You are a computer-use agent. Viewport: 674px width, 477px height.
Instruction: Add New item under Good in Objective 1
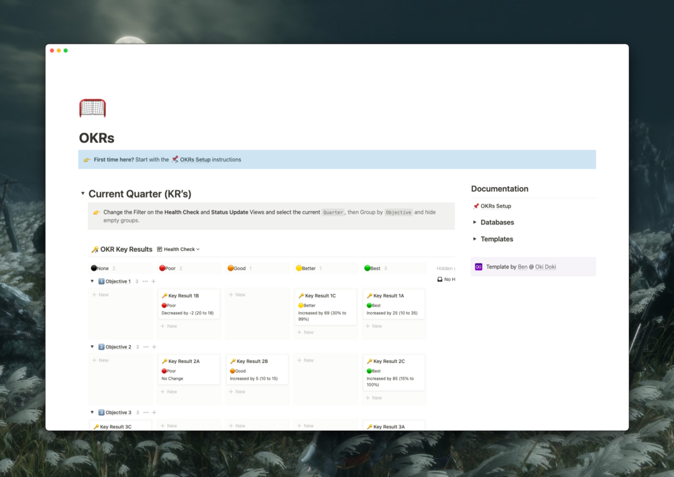pyautogui.click(x=237, y=295)
